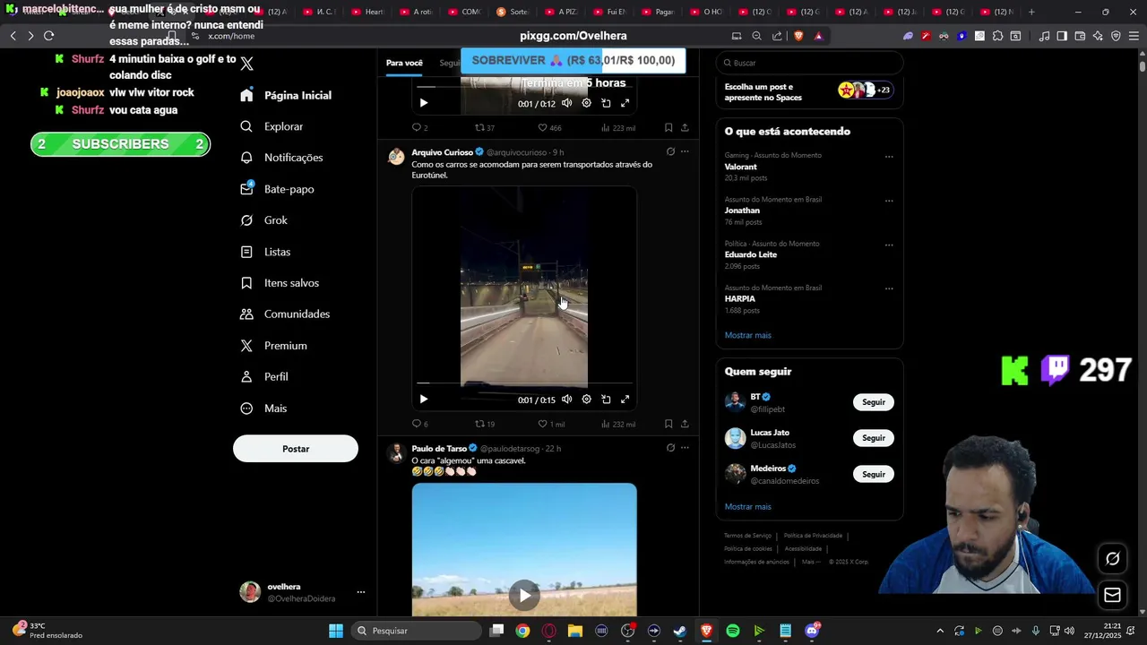Open floating messages envelope button
Screen dimensions: 1147x645
pyautogui.click(x=1113, y=595)
